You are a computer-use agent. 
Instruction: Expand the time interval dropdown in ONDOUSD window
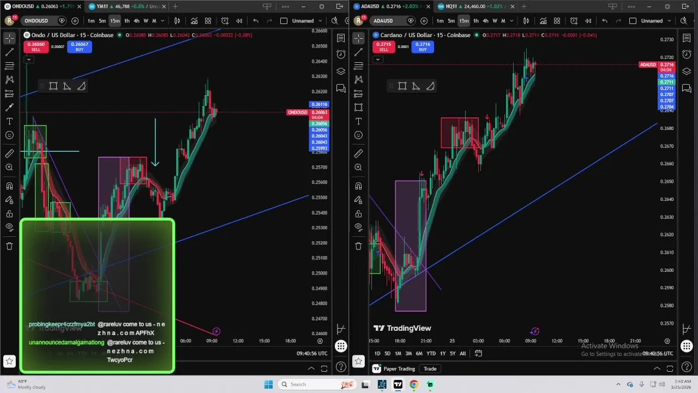click(163, 21)
